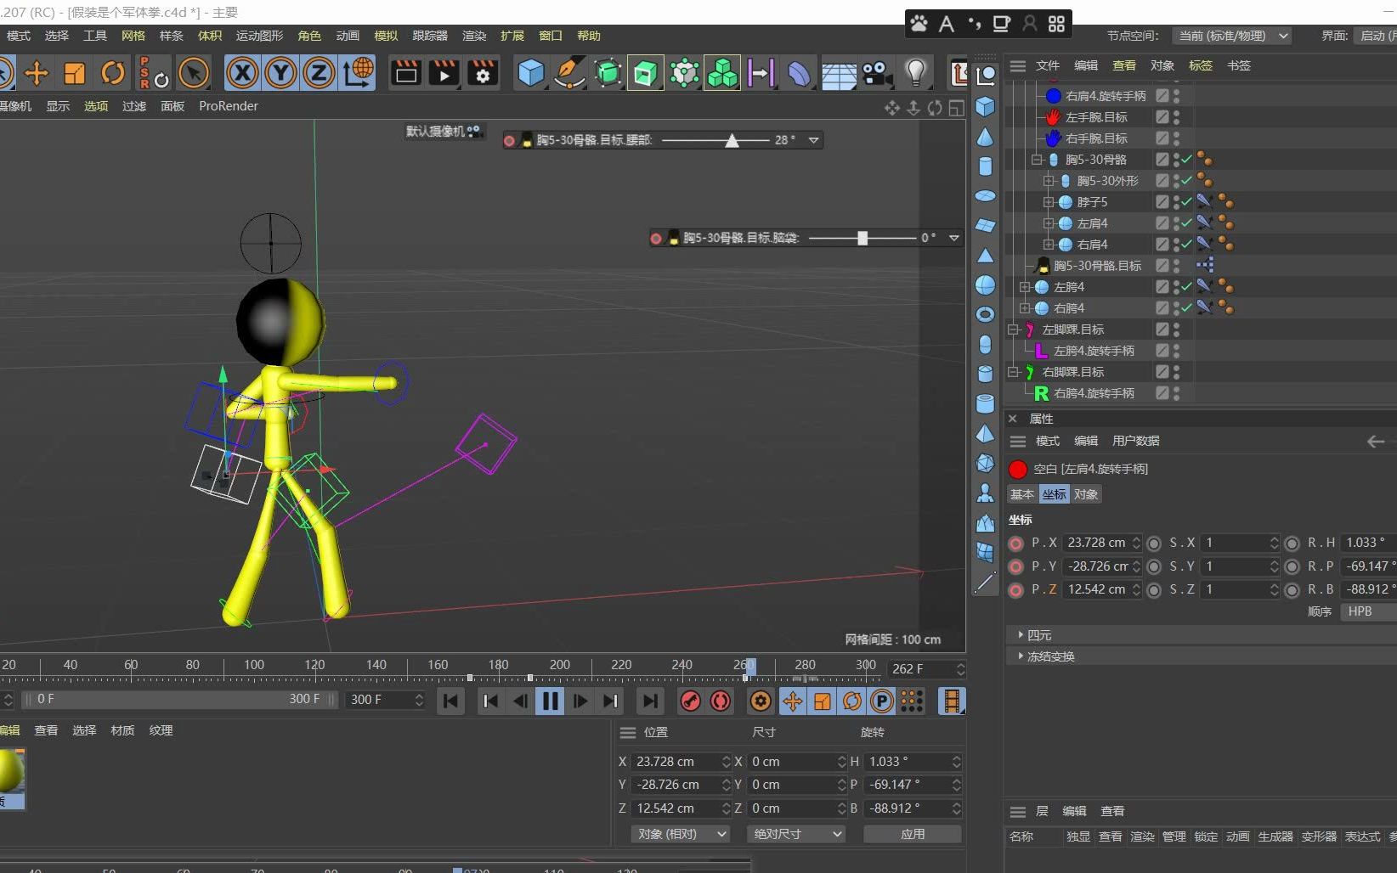This screenshot has height=873, width=1397.
Task: Select the Rotate tool
Action: point(113,73)
